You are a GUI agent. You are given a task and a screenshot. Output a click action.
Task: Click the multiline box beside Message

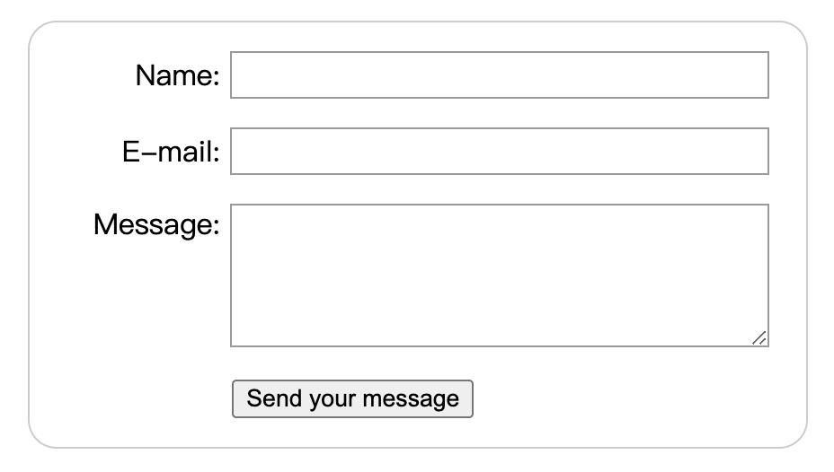click(x=499, y=275)
